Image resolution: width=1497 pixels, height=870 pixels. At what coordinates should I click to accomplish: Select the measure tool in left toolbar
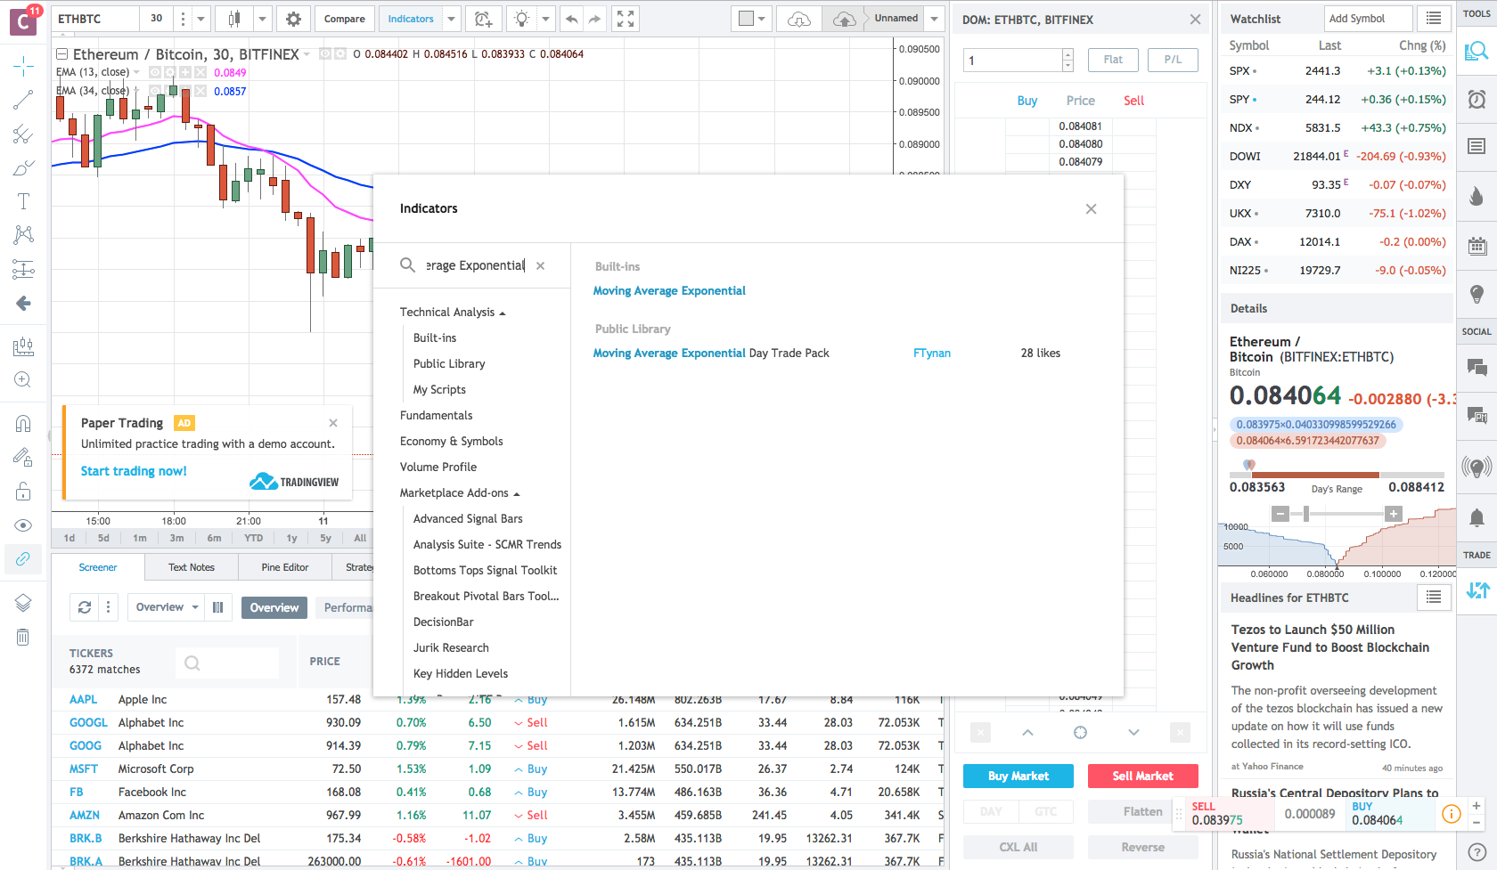pos(23,346)
